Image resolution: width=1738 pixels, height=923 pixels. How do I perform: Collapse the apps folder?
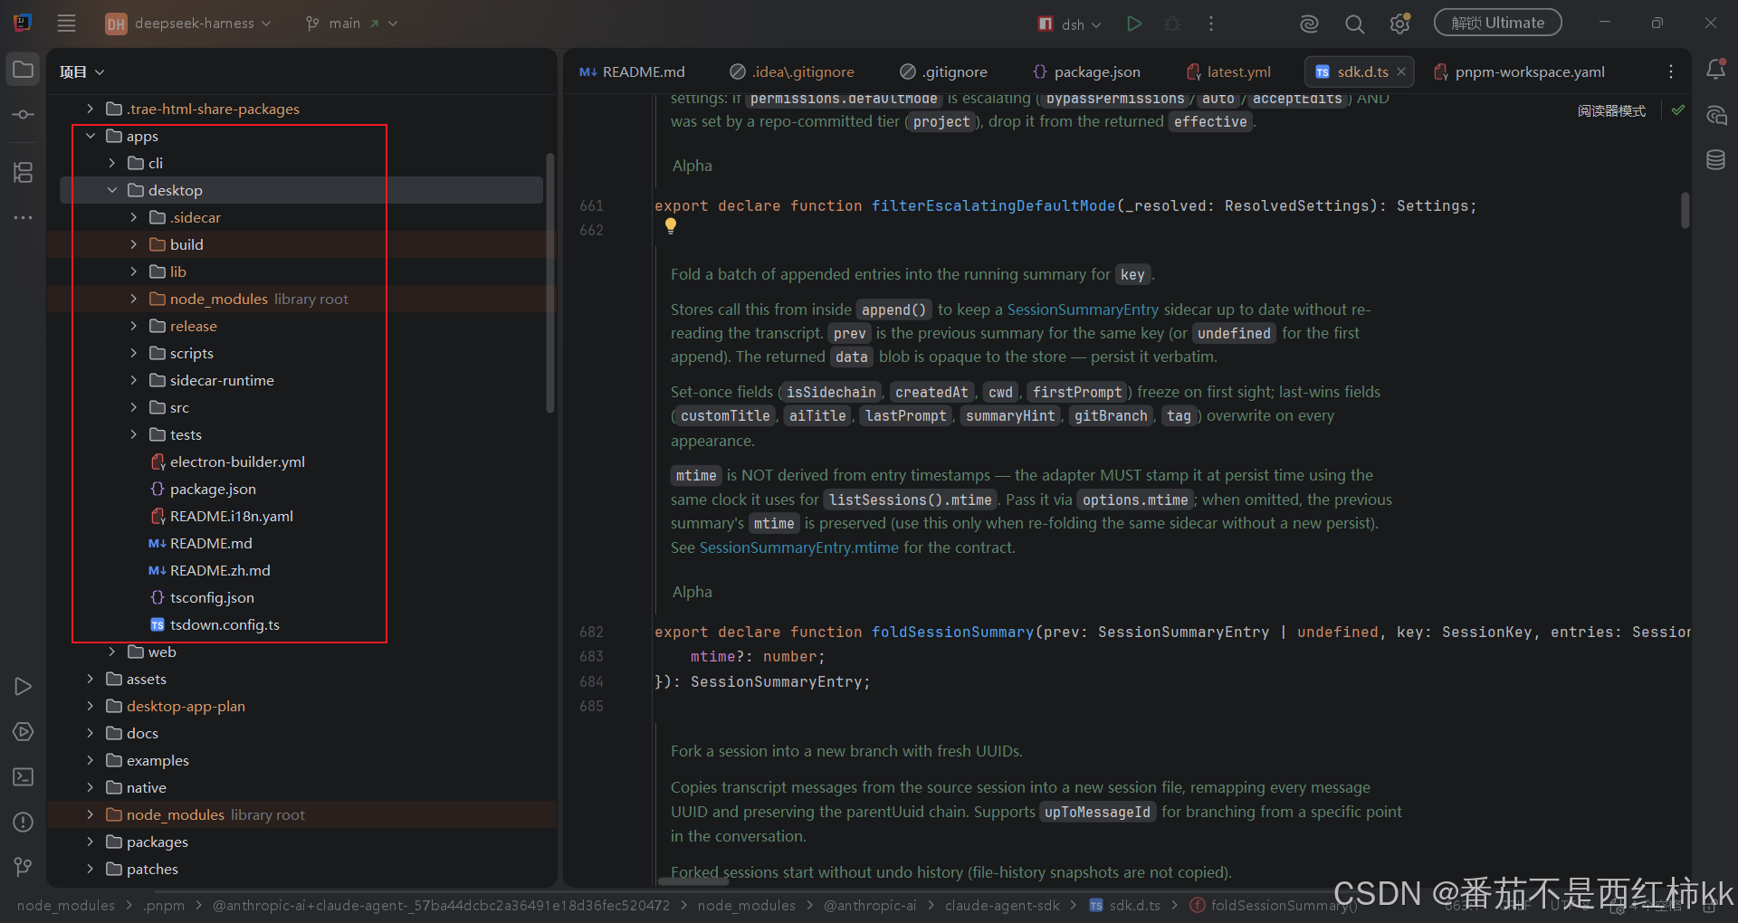(91, 136)
